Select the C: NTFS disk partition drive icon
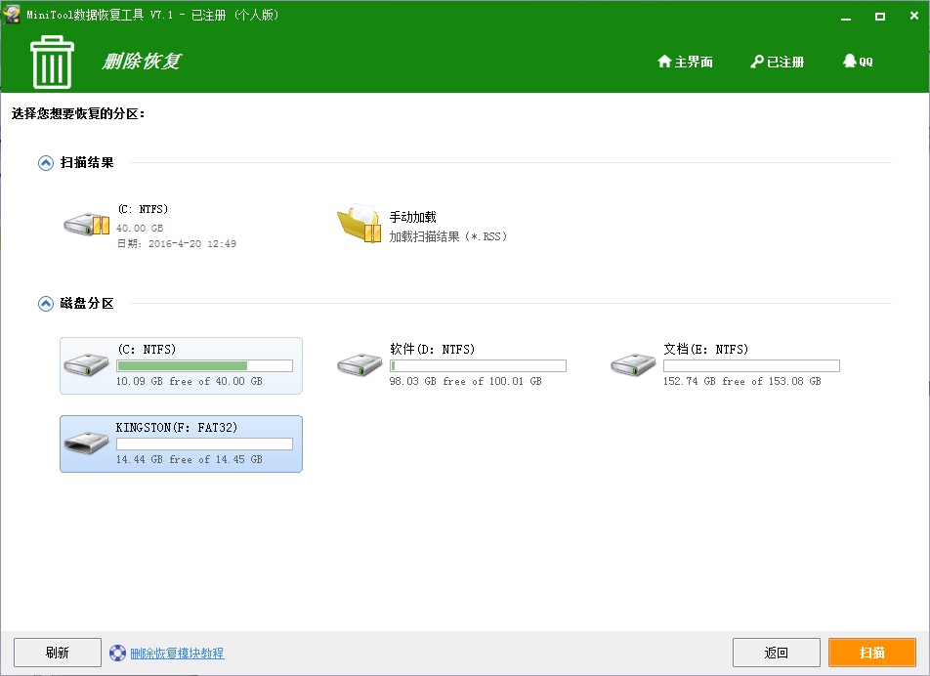This screenshot has width=930, height=676. (87, 364)
